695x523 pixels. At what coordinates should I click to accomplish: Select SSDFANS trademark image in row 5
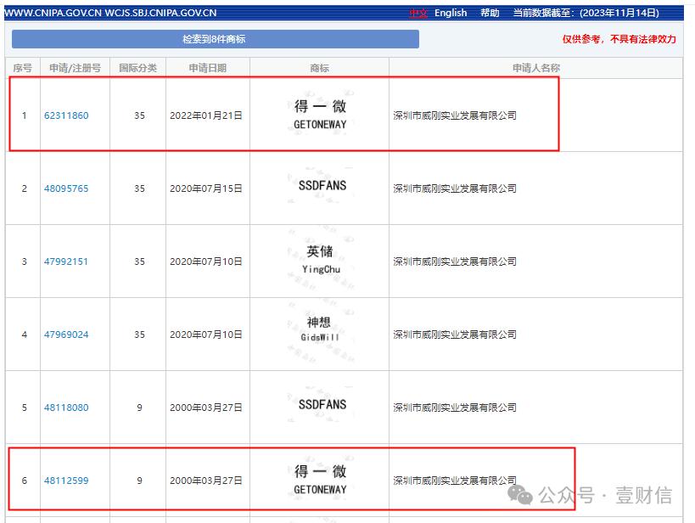(322, 404)
